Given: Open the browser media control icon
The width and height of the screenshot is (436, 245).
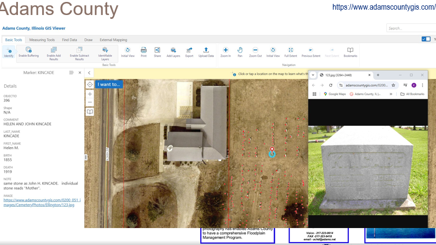Looking at the screenshot, I should point(405,85).
